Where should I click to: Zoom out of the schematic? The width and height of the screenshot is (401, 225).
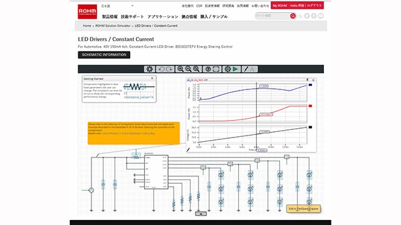(188, 69)
